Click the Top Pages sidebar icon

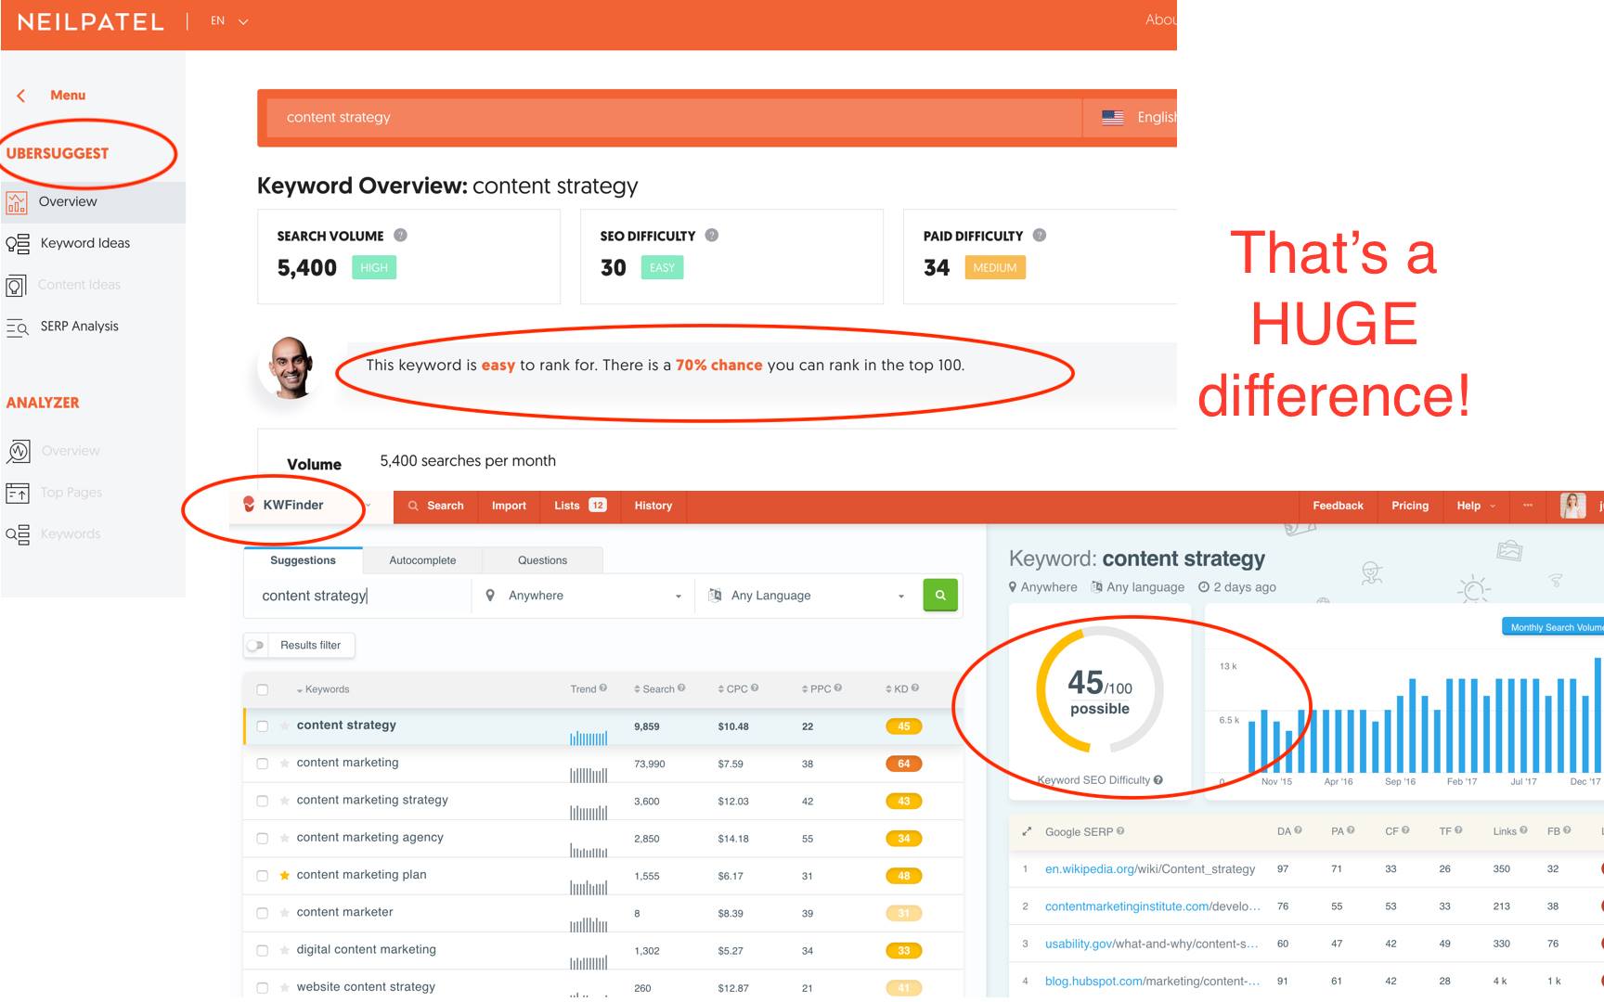coord(18,493)
